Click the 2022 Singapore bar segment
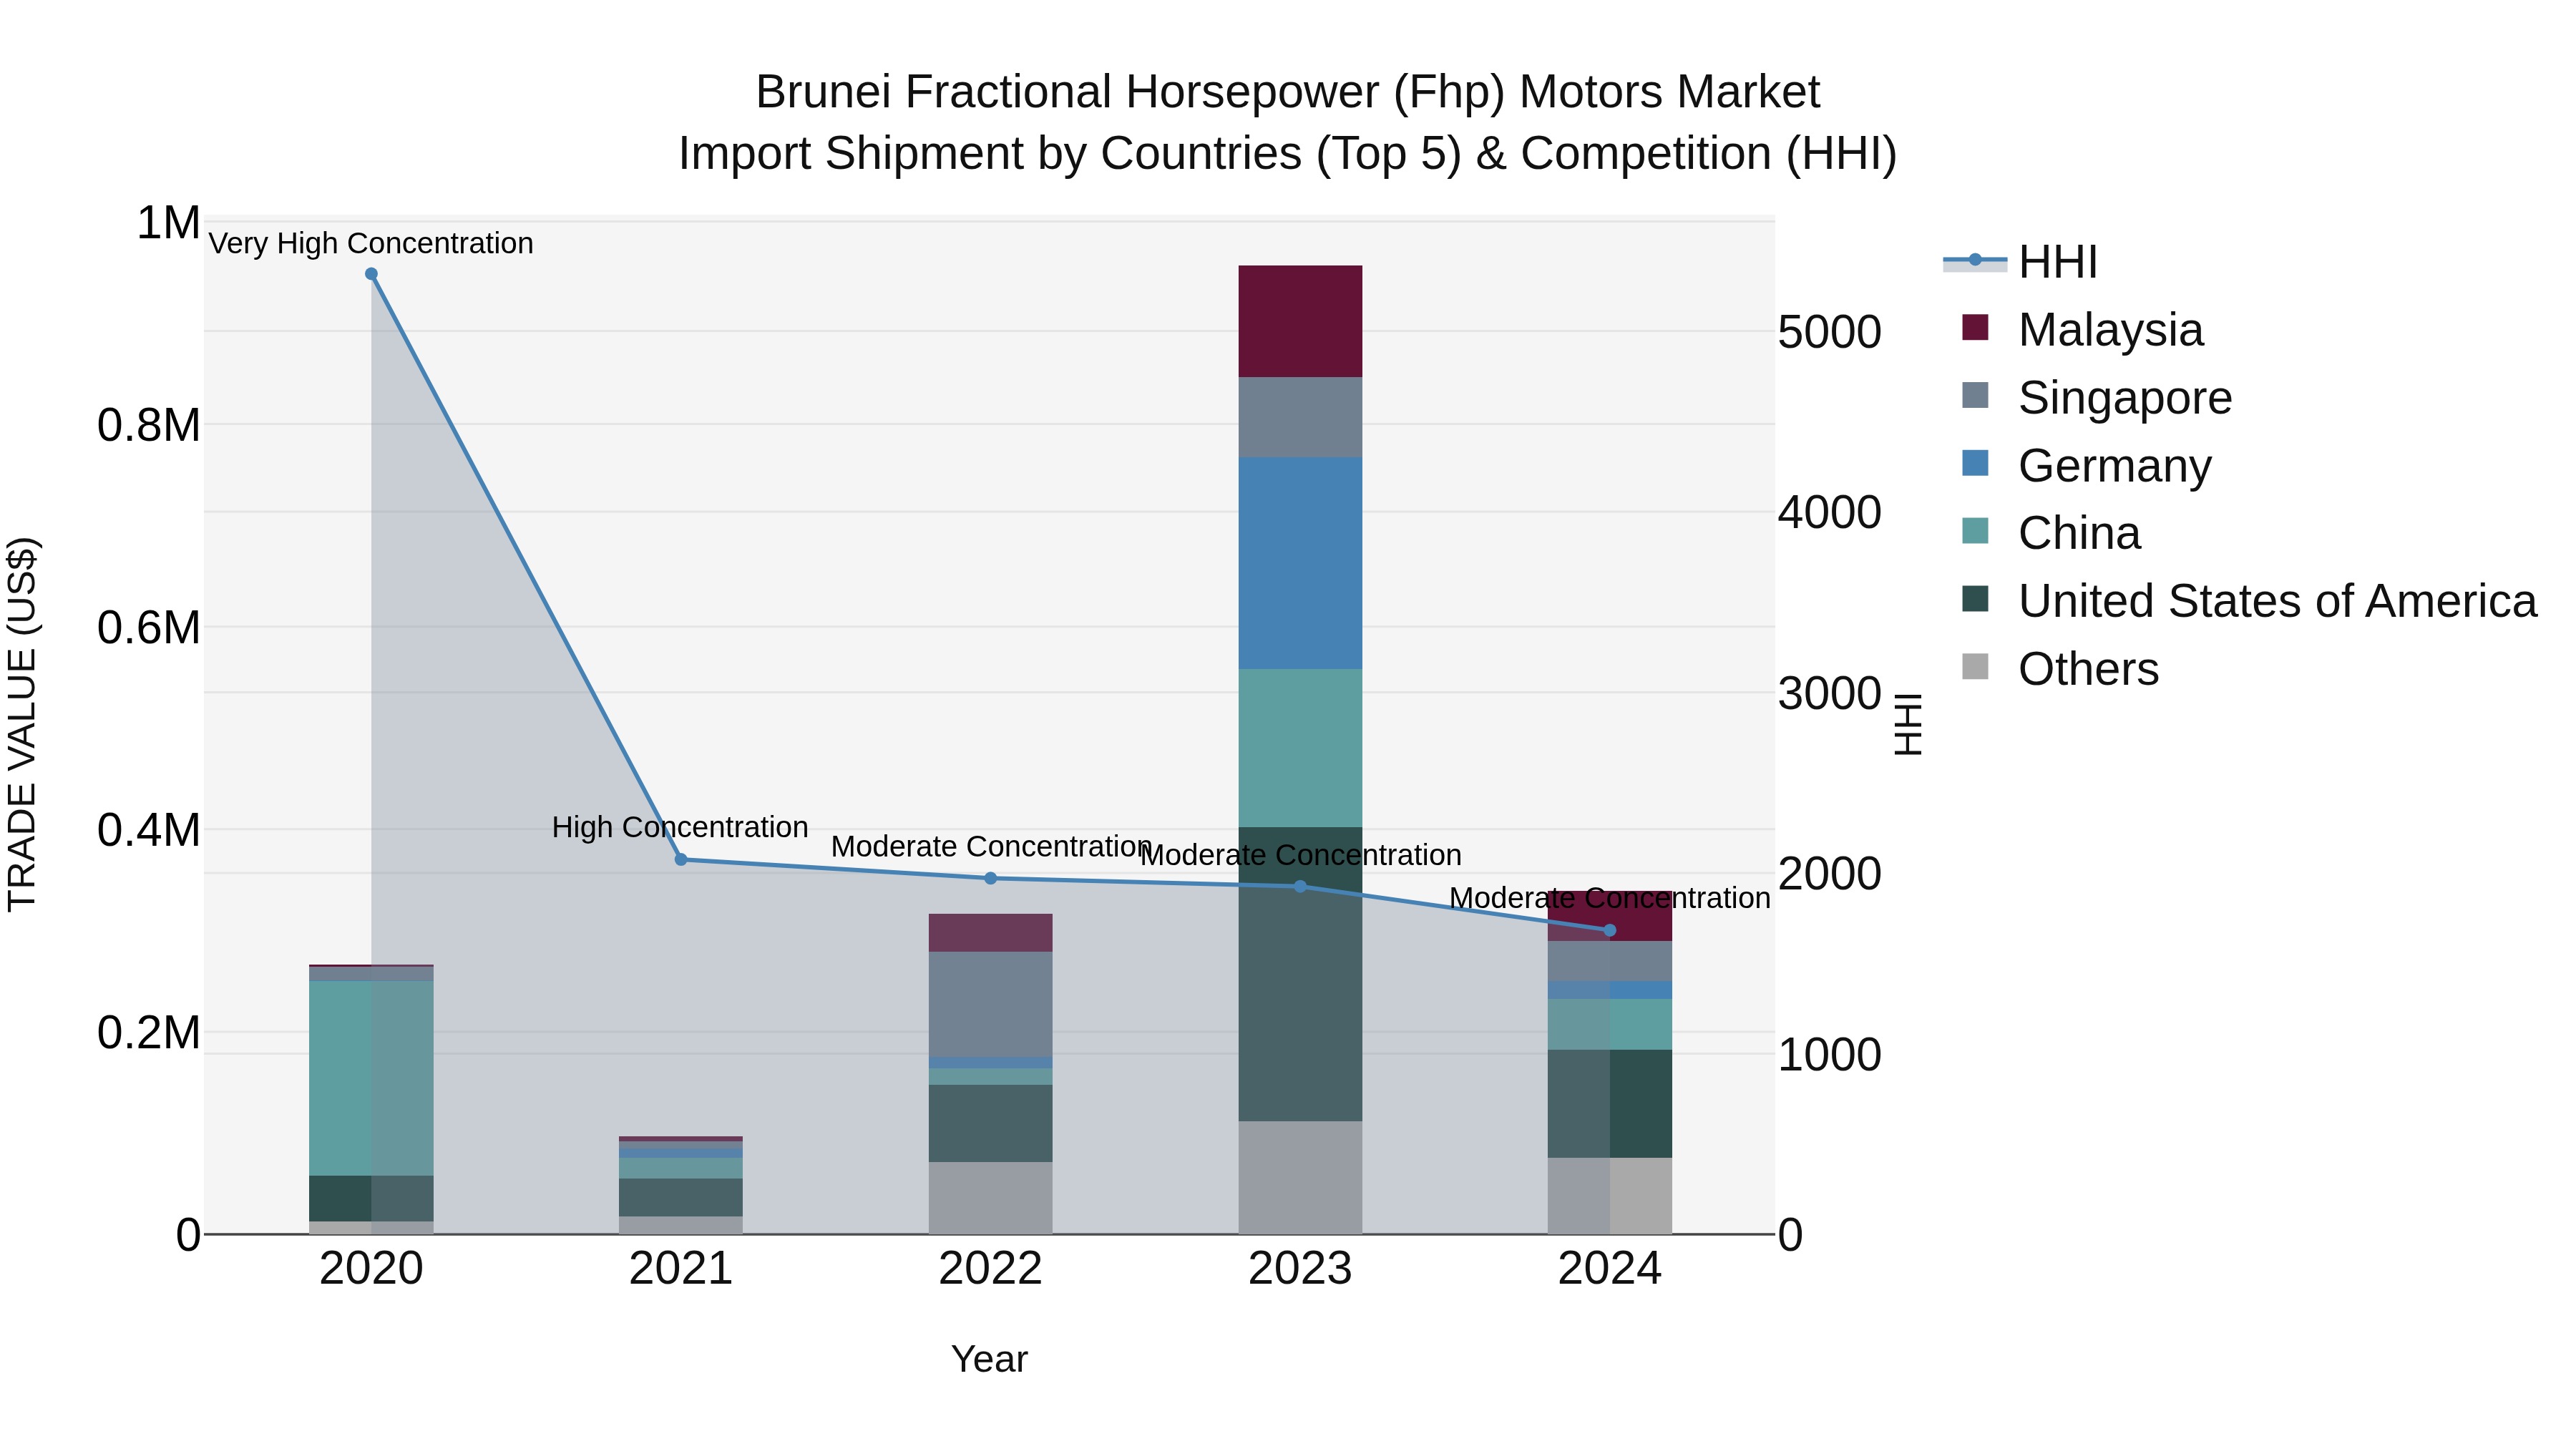 point(991,1004)
